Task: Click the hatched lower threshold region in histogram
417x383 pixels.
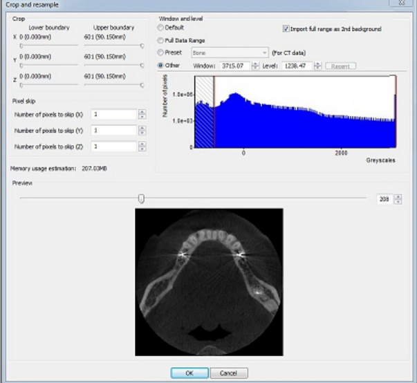Action: pyautogui.click(x=204, y=111)
